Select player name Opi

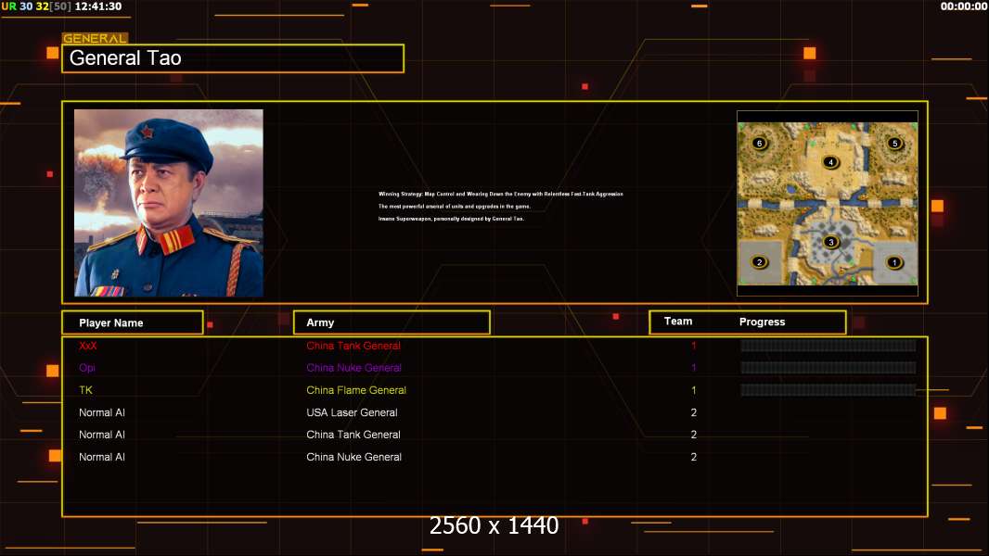tap(87, 368)
